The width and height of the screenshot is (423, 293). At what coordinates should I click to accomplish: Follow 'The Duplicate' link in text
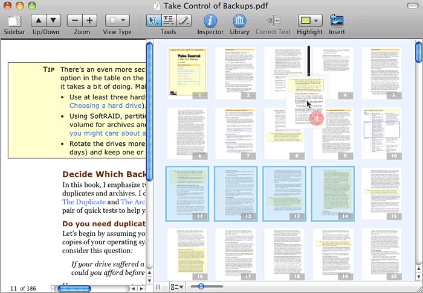pos(84,202)
